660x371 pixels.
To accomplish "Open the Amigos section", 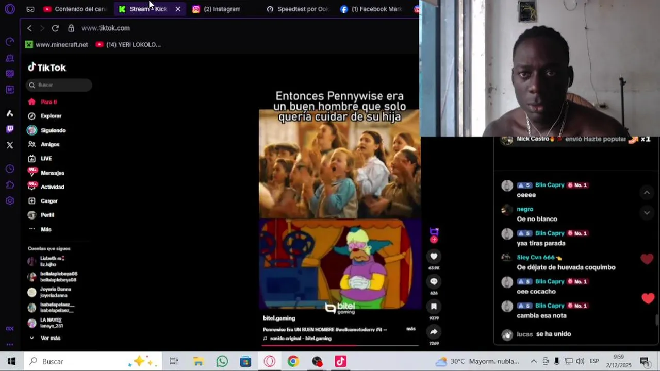I will tap(44, 144).
